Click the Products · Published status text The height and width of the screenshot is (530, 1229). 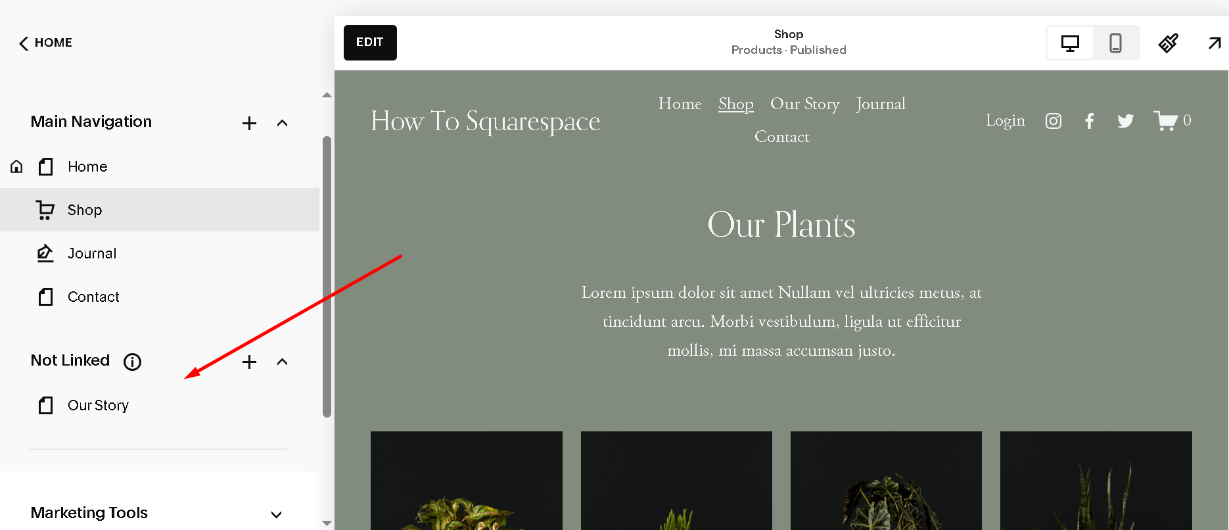(789, 50)
